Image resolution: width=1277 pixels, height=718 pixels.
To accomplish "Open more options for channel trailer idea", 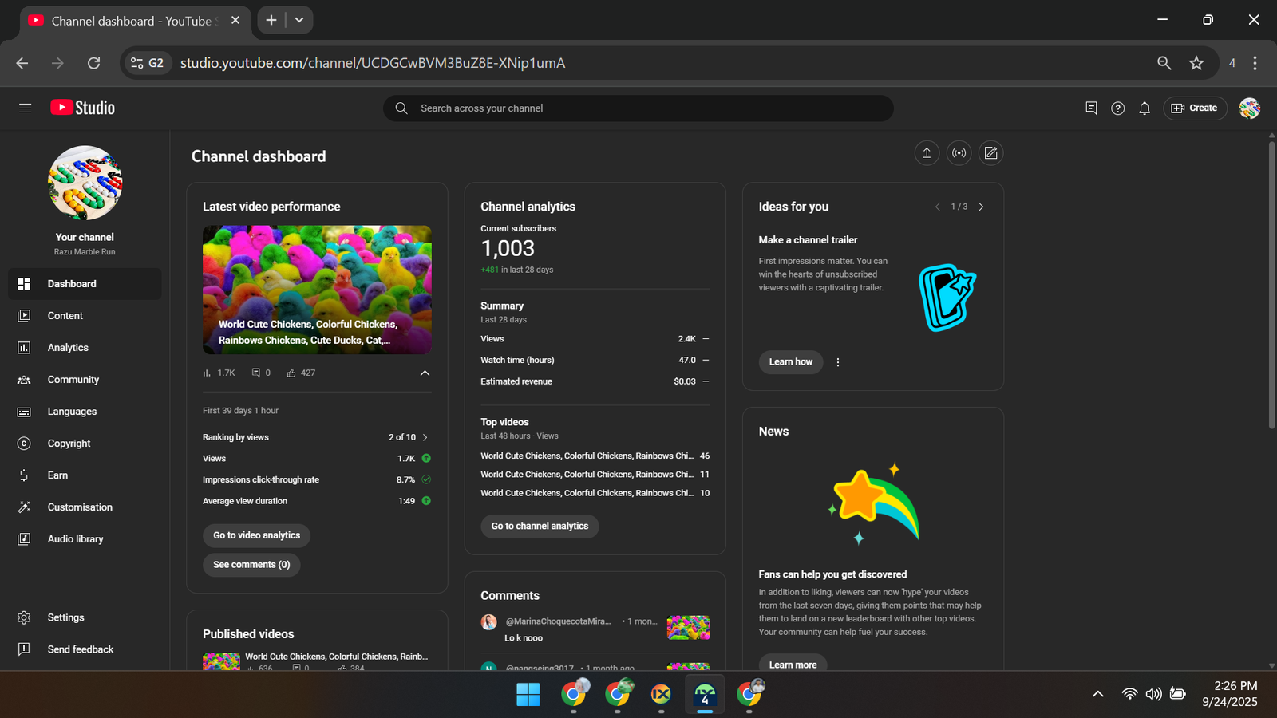I will click(x=837, y=362).
